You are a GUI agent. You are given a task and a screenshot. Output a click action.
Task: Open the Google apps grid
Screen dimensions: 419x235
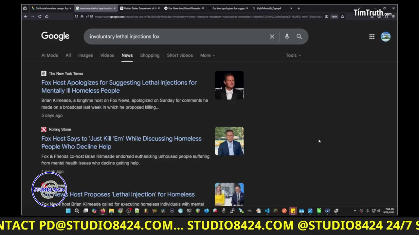372,37
